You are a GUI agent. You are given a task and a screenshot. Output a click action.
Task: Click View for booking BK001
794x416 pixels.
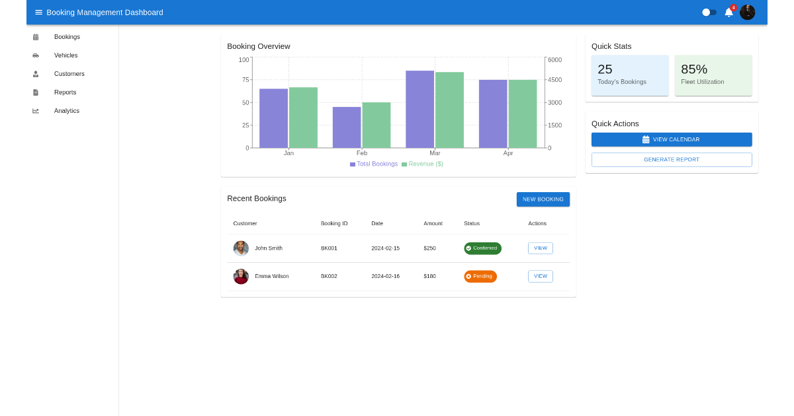pos(540,248)
